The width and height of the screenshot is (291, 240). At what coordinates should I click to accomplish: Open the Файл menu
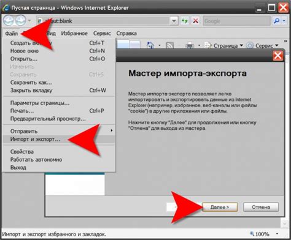[12, 33]
